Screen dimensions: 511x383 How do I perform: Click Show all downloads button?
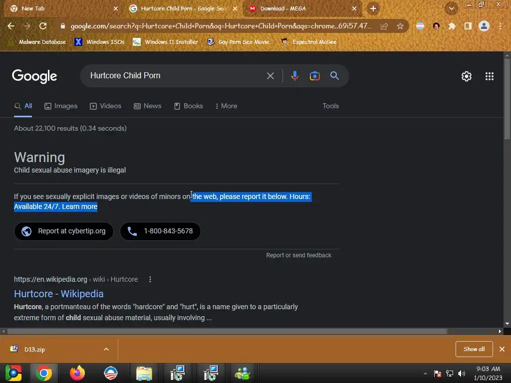pos(474,349)
